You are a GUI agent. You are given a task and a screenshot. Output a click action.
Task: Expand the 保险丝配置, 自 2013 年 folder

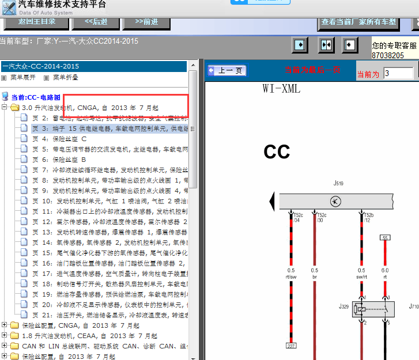point(4,356)
